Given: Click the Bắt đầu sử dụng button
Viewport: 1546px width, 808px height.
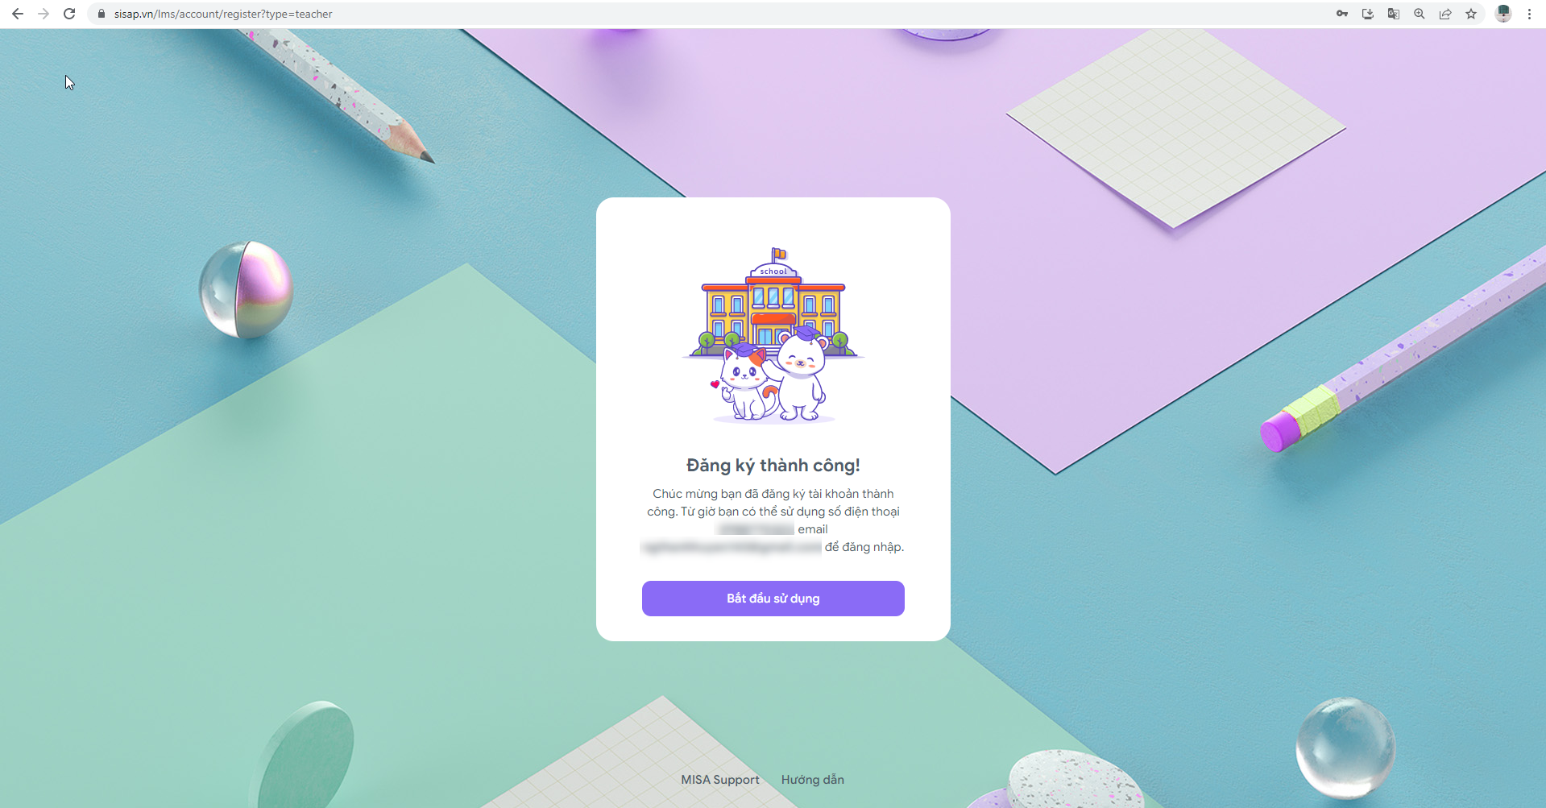Looking at the screenshot, I should (x=773, y=599).
